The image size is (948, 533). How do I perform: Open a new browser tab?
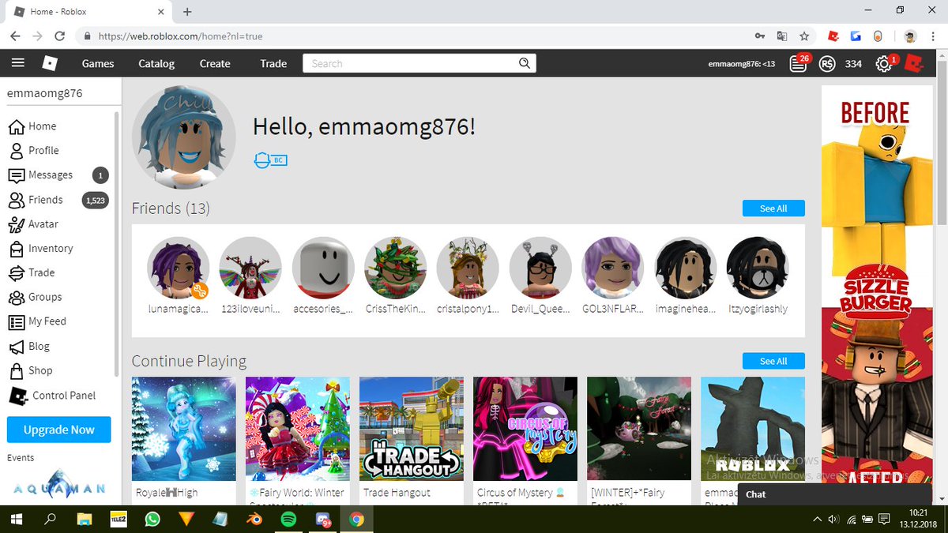point(187,12)
